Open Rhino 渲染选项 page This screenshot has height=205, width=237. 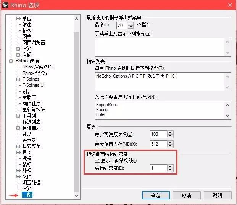37,67
